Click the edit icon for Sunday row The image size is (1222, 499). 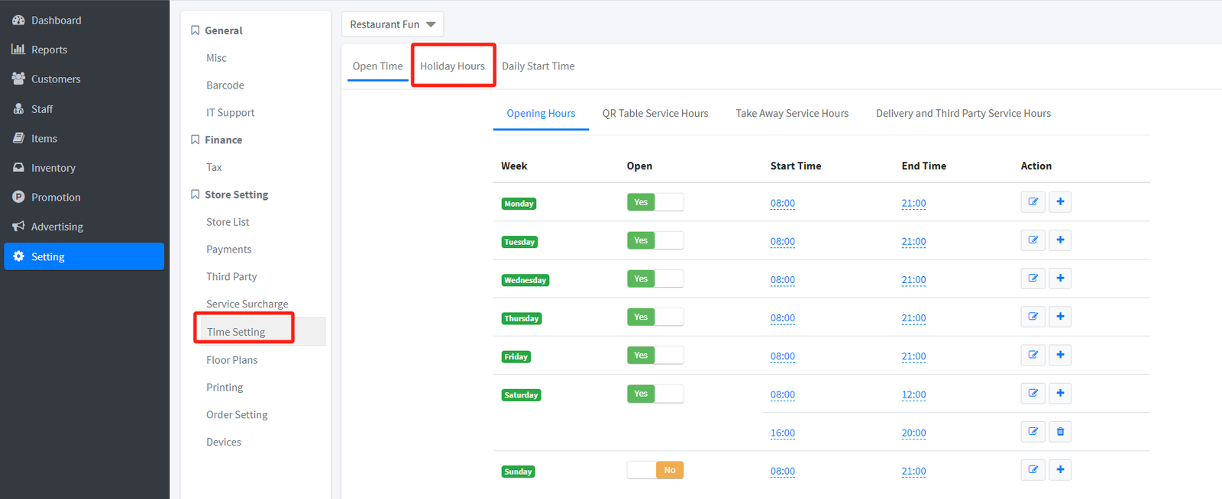1033,470
